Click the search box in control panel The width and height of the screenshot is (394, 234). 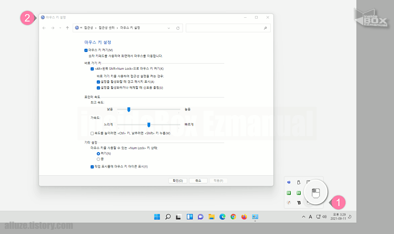[228, 28]
